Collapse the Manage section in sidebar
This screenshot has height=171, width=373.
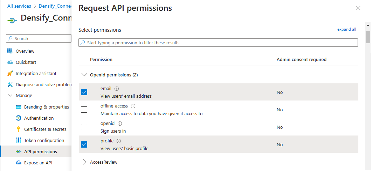(10, 96)
